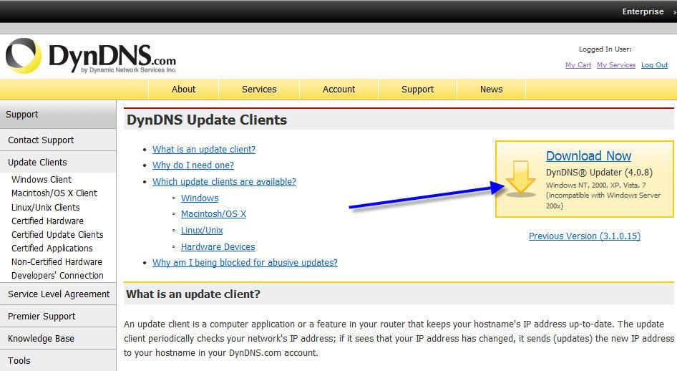Open the Account menu
Screen dimensions: 677x371
pyautogui.click(x=339, y=90)
